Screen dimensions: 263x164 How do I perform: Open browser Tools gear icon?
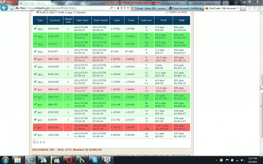click(x=260, y=8)
